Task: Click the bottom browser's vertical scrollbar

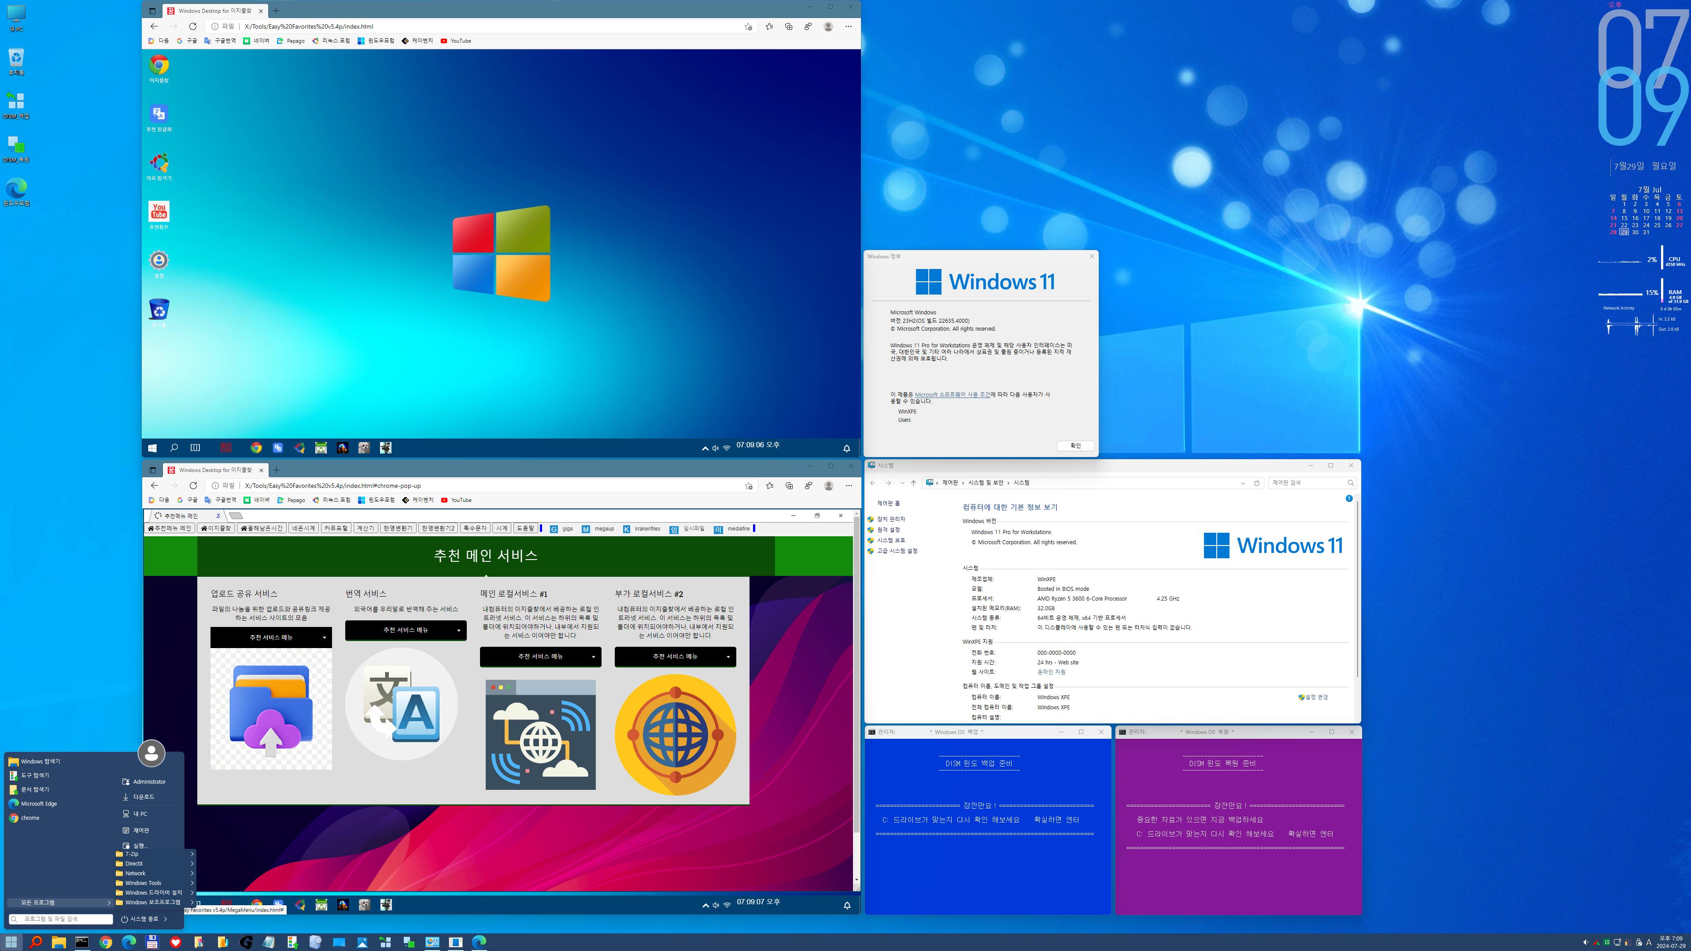Action: [857, 697]
